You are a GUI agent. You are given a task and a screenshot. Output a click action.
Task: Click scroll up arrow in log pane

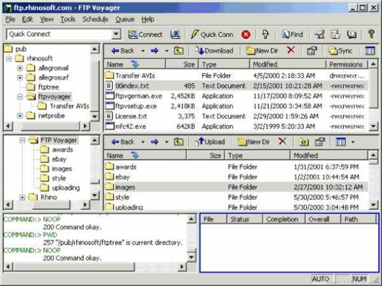[191, 219]
